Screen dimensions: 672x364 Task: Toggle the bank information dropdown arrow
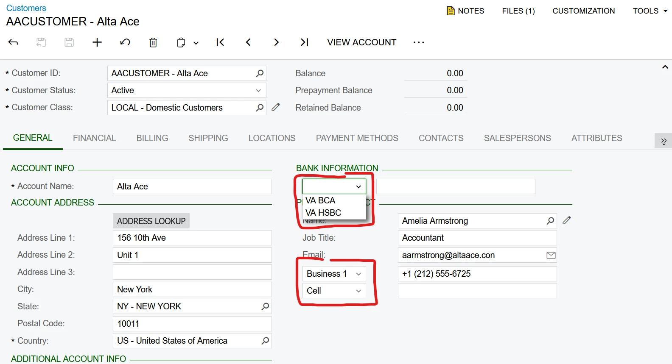click(358, 186)
